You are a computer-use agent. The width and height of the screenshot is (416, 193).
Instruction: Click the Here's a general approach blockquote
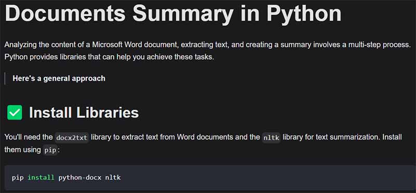pos(59,79)
